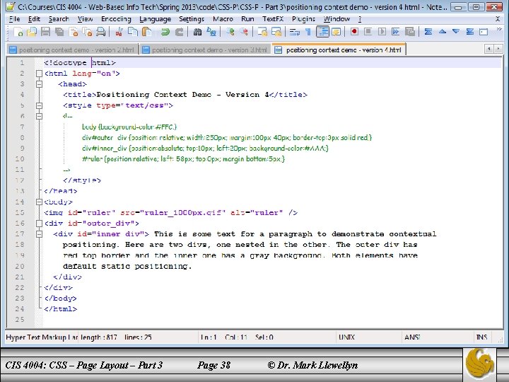Image resolution: width=509 pixels, height=382 pixels.
Task: Click 'Hyper Text Markup' status bar text
Action: 42,337
